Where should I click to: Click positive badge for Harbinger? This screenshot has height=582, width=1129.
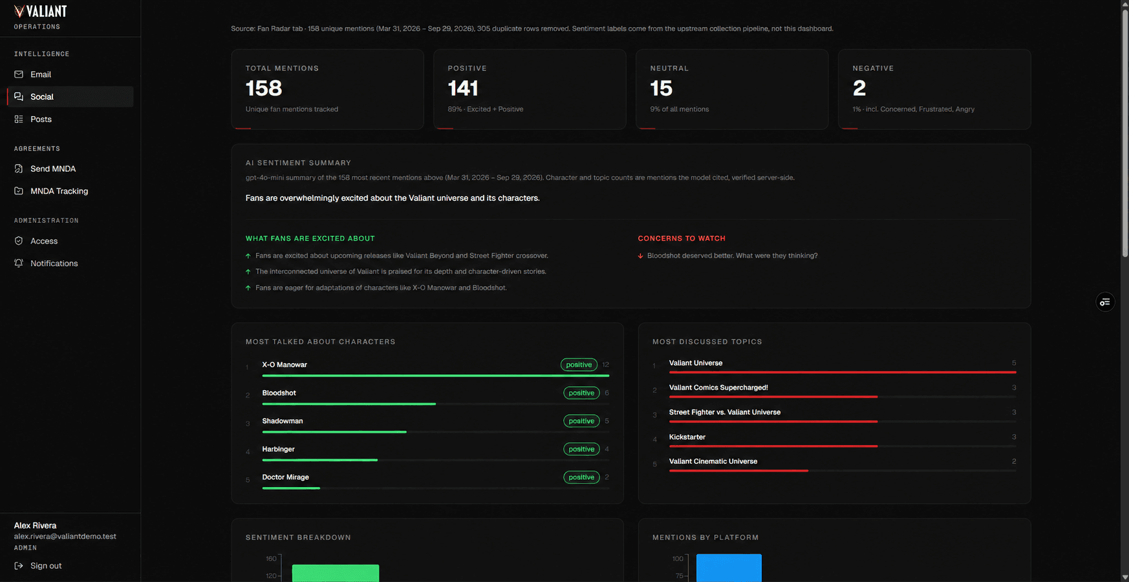click(x=581, y=449)
